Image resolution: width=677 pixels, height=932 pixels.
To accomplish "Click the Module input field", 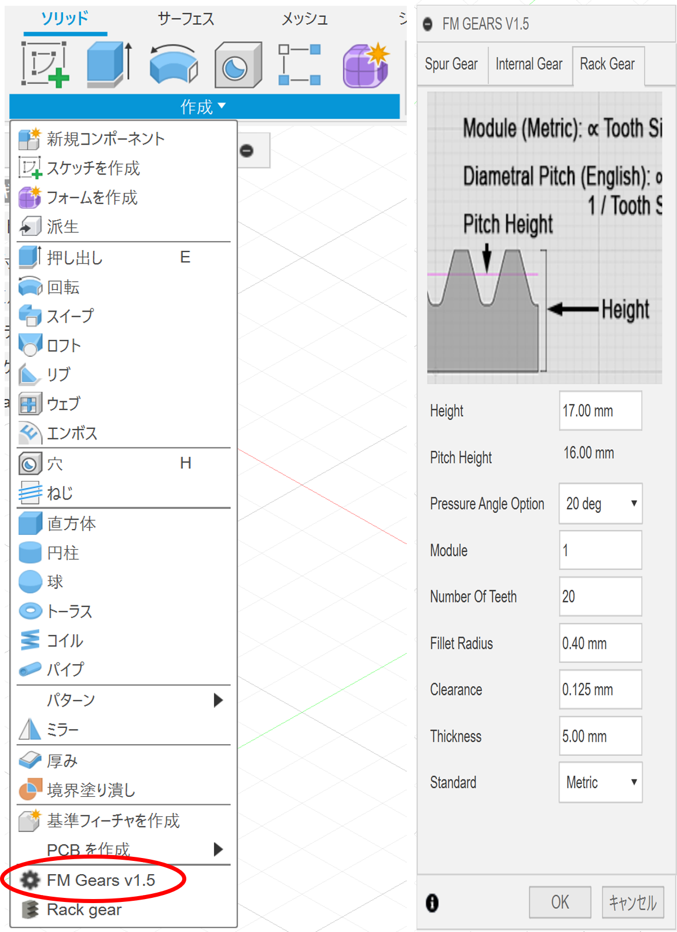I will 601,550.
